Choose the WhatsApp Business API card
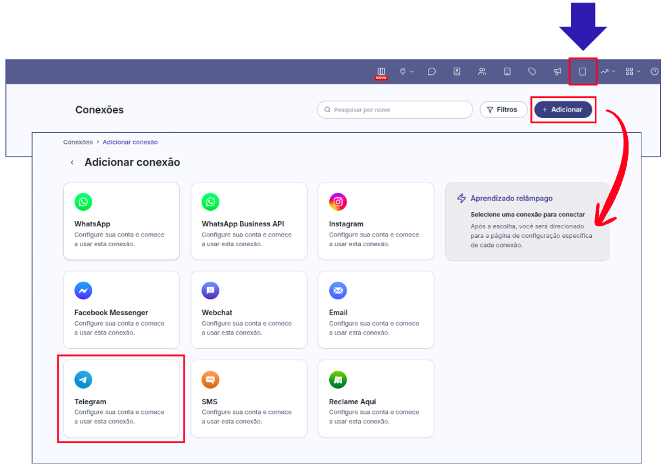The image size is (666, 468). [248, 220]
